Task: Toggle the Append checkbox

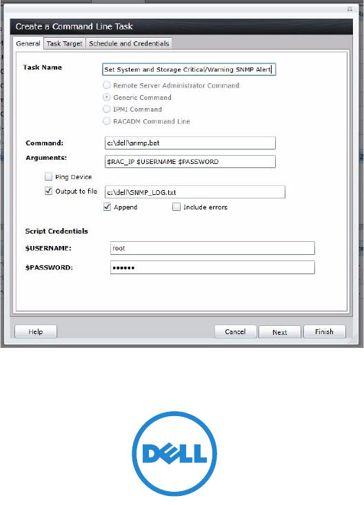Action: coord(108,207)
